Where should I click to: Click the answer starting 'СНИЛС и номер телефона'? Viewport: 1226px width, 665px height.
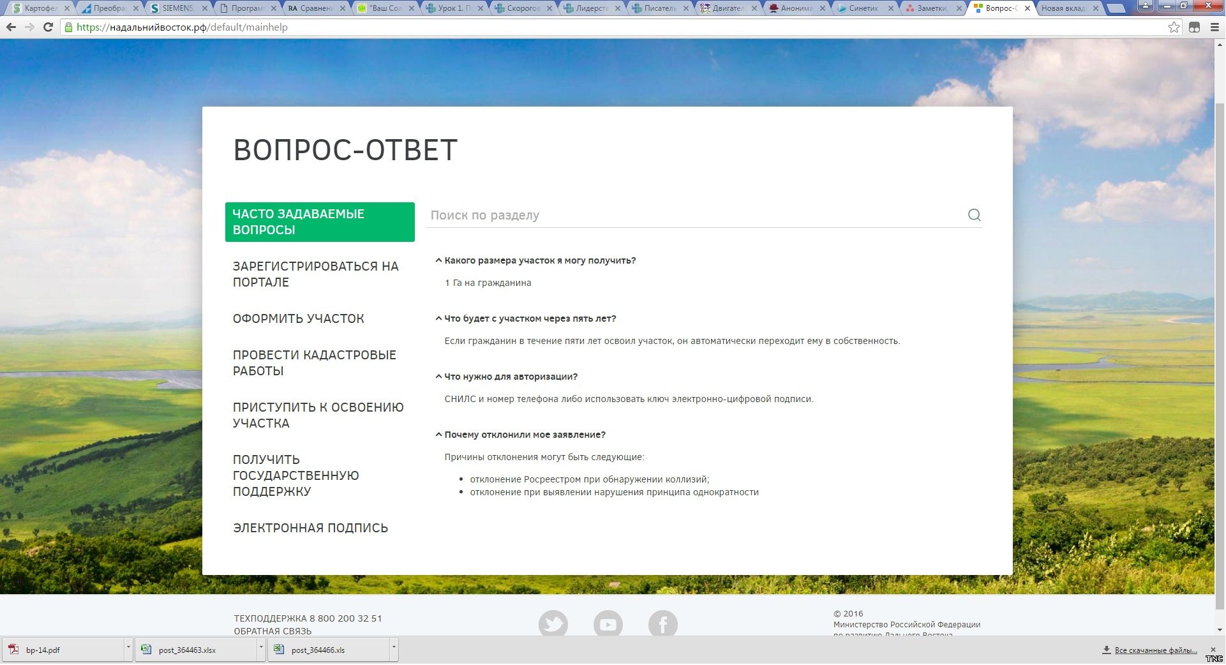(629, 399)
